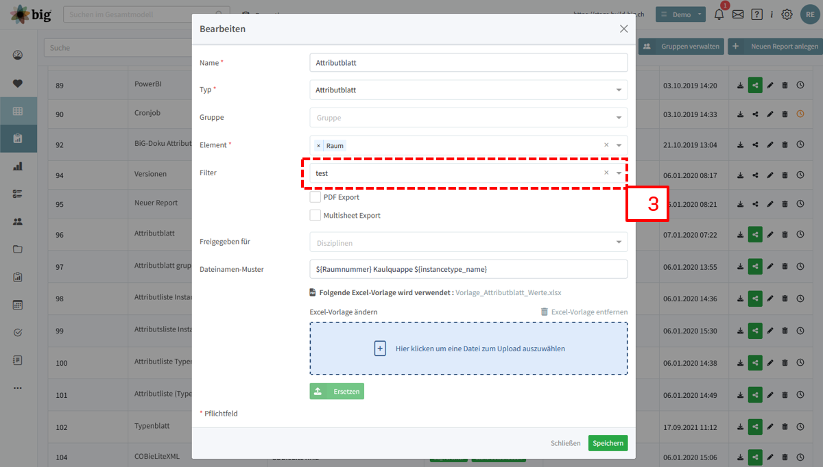The width and height of the screenshot is (823, 467).
Task: Click the Schließen button
Action: tap(566, 443)
